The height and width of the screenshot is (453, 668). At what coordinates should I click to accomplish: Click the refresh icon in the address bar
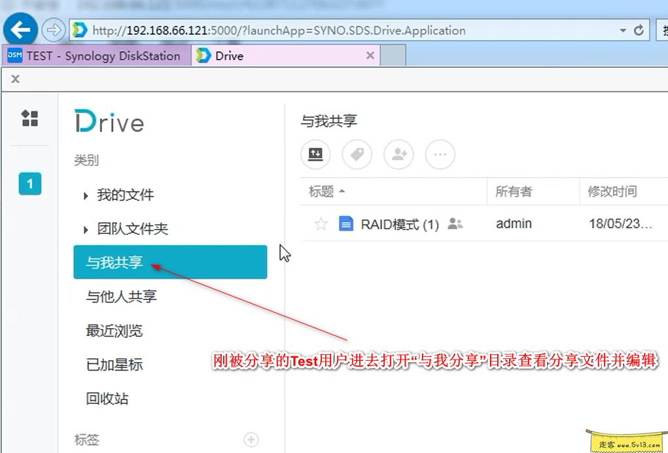639,29
